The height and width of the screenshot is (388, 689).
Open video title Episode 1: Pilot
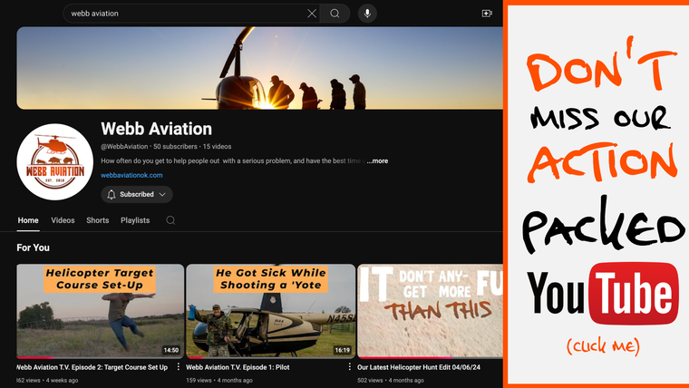click(x=238, y=367)
